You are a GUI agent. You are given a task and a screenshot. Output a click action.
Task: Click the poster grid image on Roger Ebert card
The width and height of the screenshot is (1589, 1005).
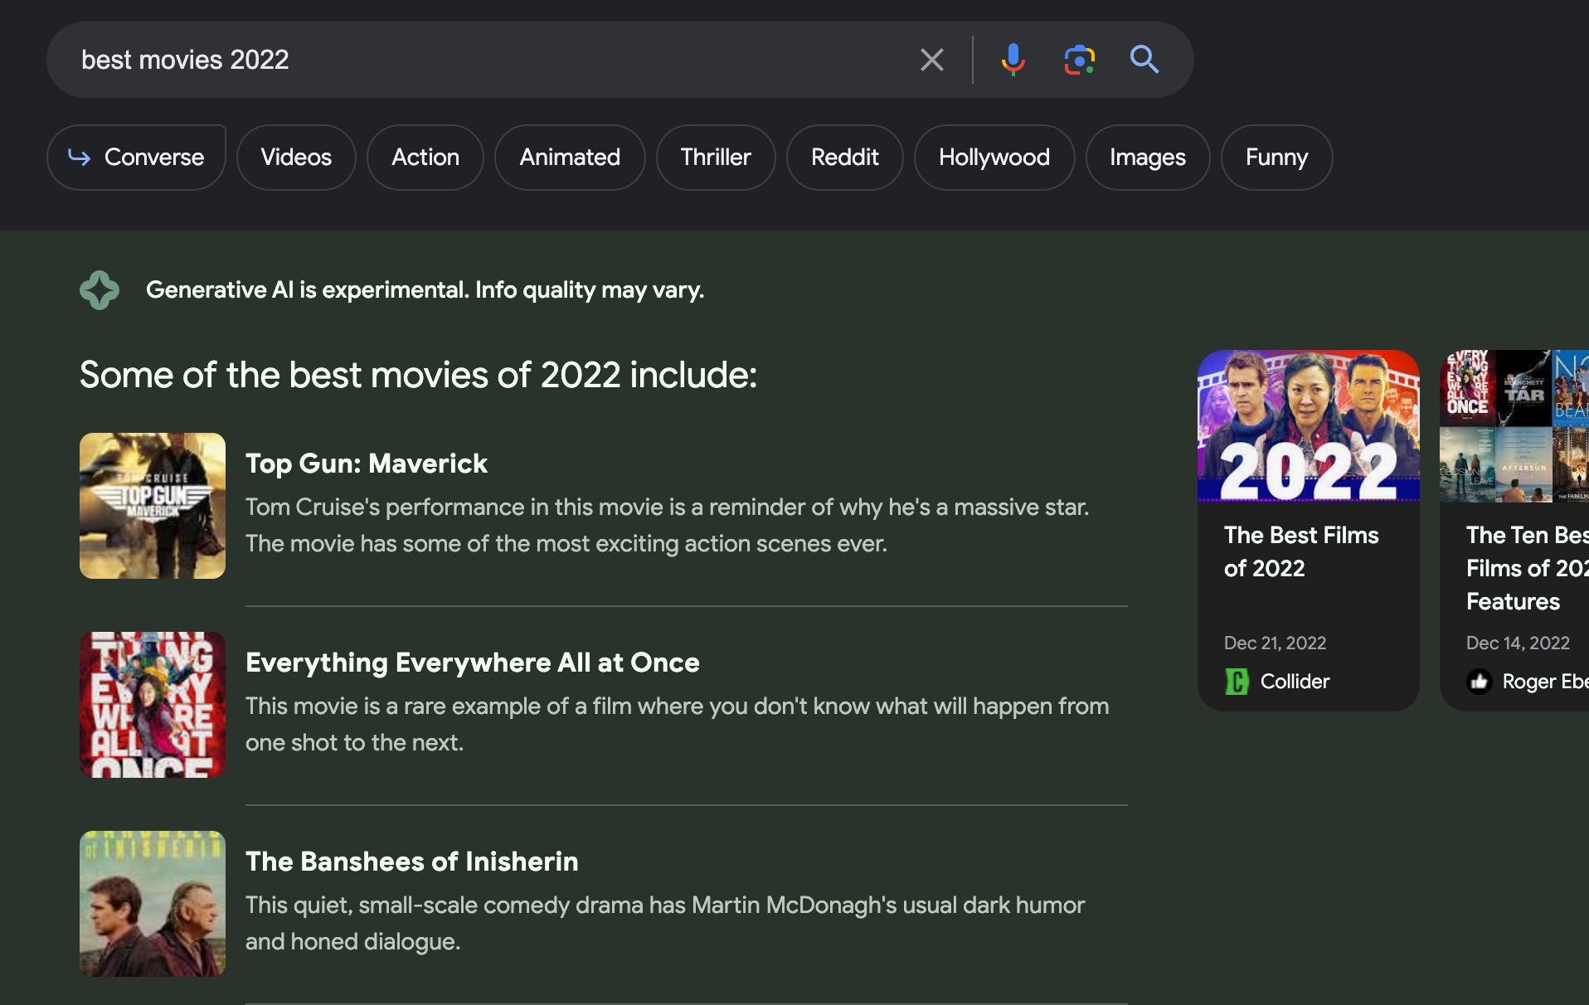(1514, 426)
